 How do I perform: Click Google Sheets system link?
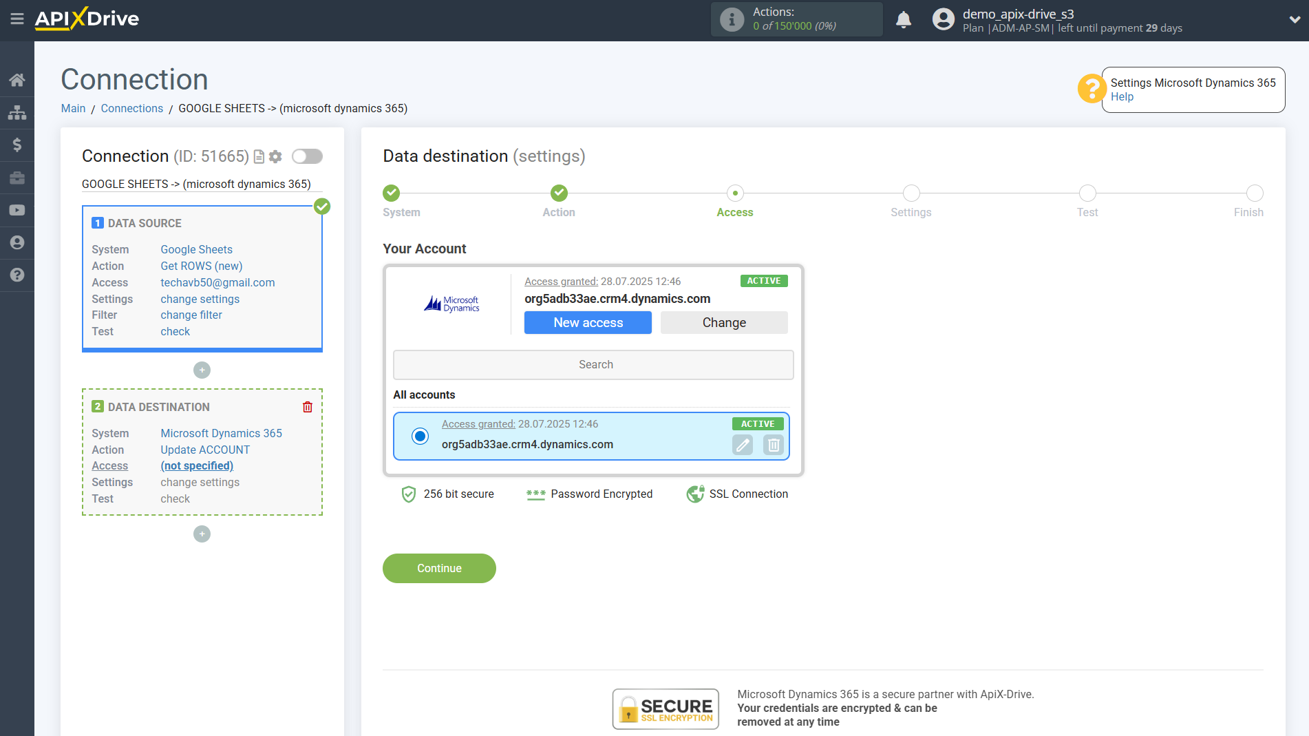coord(196,249)
